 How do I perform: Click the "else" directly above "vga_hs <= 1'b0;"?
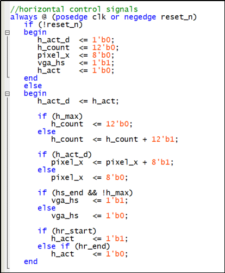47,208
